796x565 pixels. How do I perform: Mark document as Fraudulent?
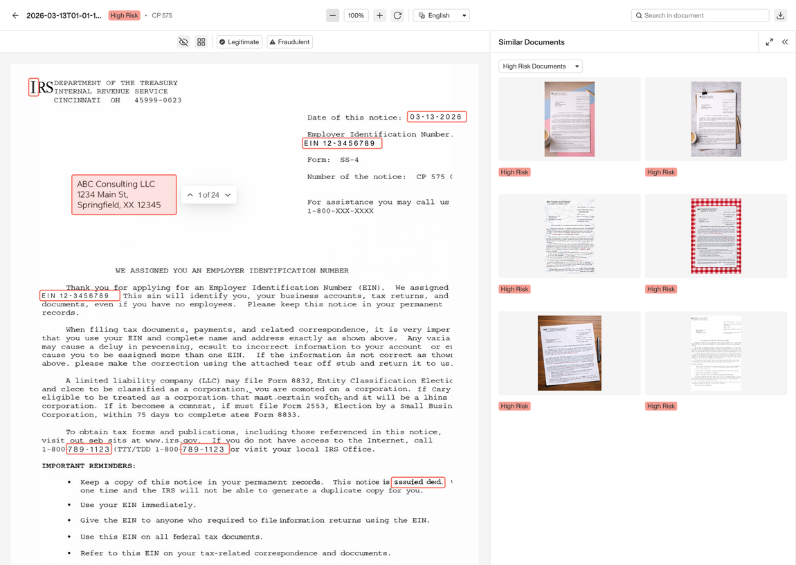pos(290,41)
